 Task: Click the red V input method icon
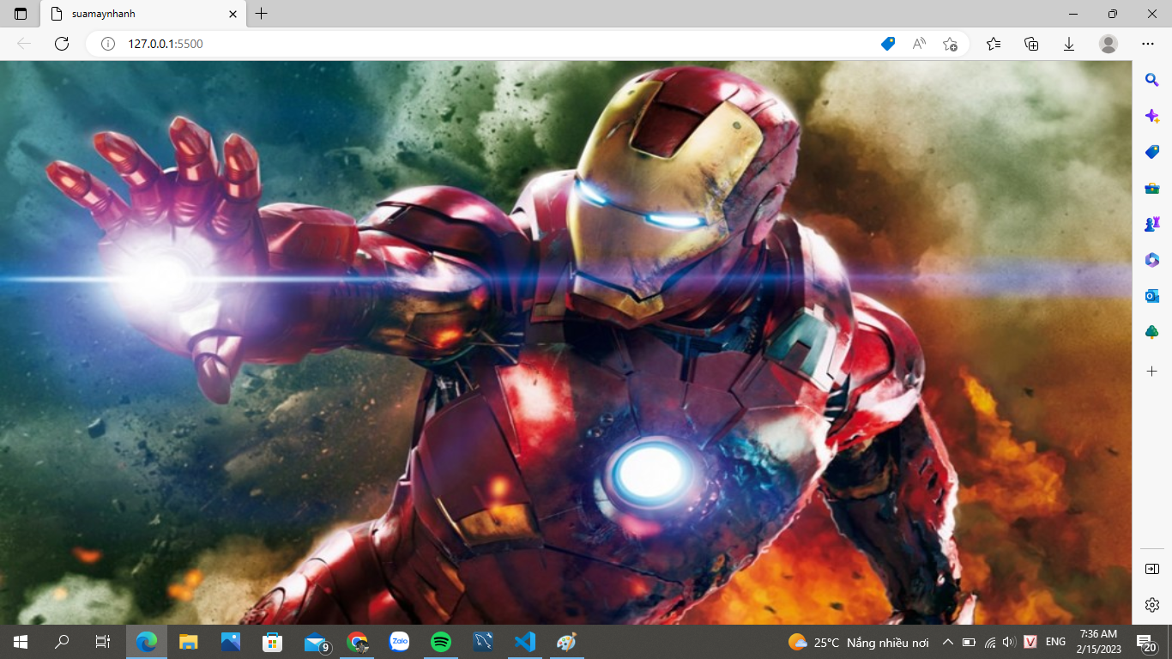(x=1030, y=642)
